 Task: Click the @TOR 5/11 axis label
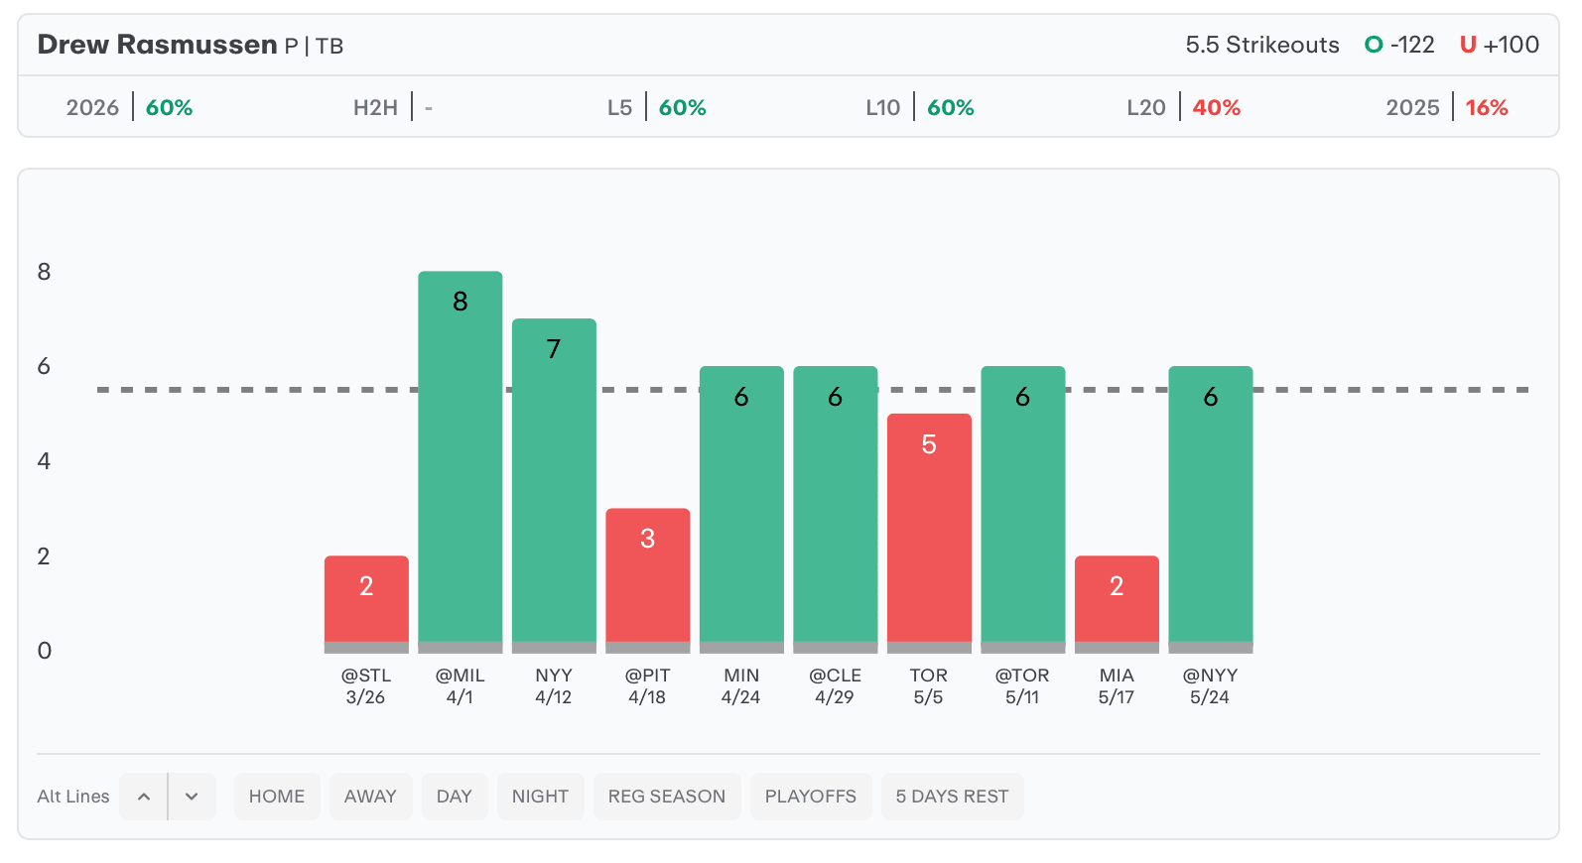point(1023,686)
